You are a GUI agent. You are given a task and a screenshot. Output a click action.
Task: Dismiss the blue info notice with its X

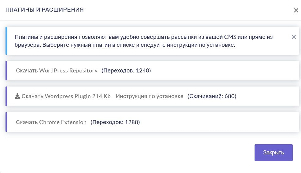(x=294, y=37)
